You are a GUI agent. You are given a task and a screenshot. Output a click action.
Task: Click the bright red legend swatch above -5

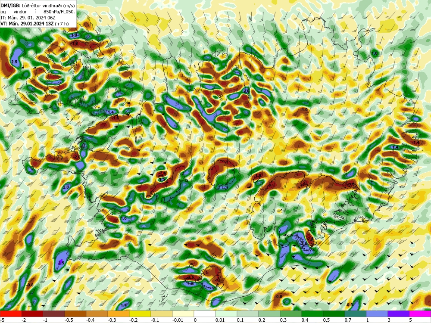click(x=11, y=314)
